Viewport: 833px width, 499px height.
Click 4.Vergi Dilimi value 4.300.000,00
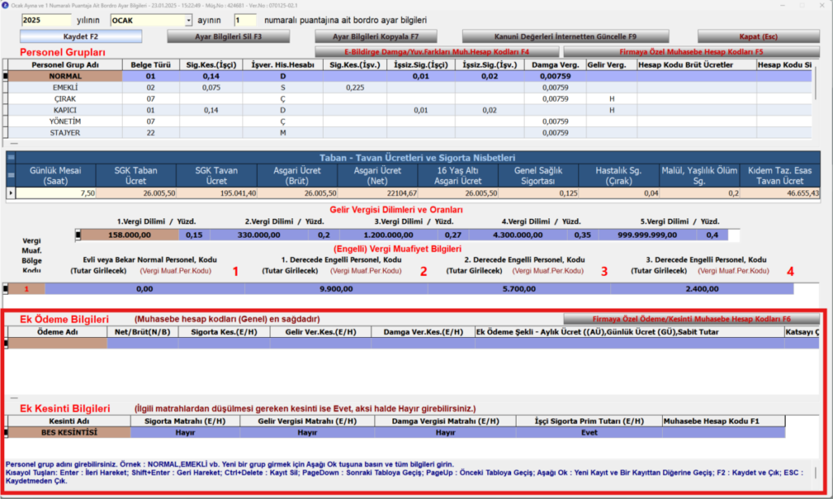pos(518,235)
